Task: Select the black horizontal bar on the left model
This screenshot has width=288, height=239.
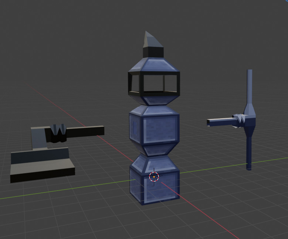Action: (x=85, y=132)
